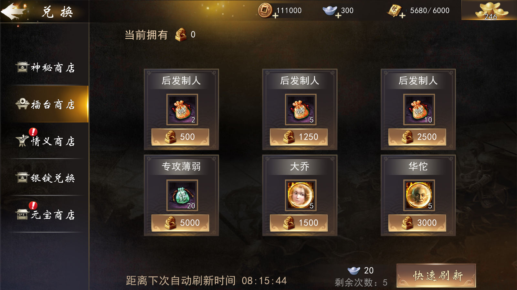Tap the 华佗 hero portrait icon
Screen dimensions: 517x290
[419, 195]
